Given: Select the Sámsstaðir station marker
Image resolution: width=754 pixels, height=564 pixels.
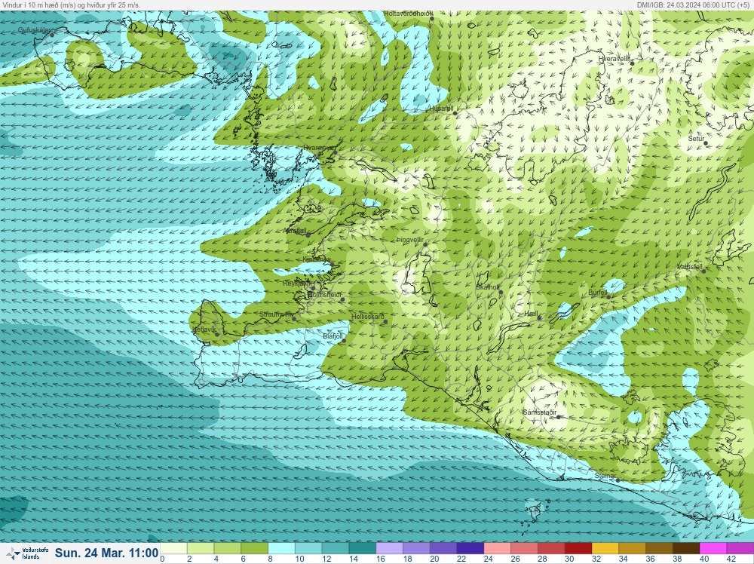Looking at the screenshot, I should [x=558, y=417].
